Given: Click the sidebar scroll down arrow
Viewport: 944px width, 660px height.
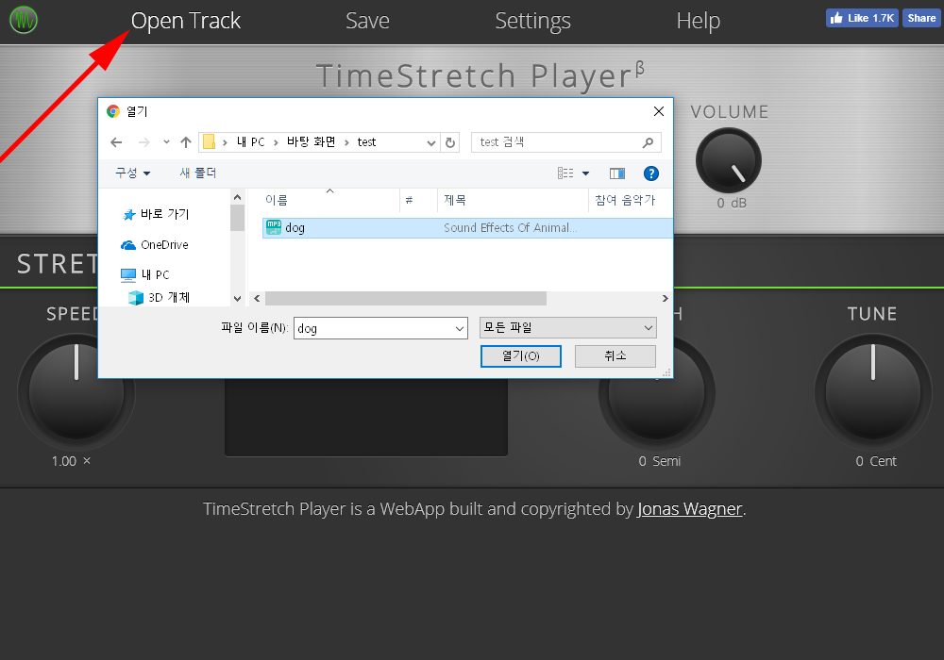Looking at the screenshot, I should coord(237,299).
